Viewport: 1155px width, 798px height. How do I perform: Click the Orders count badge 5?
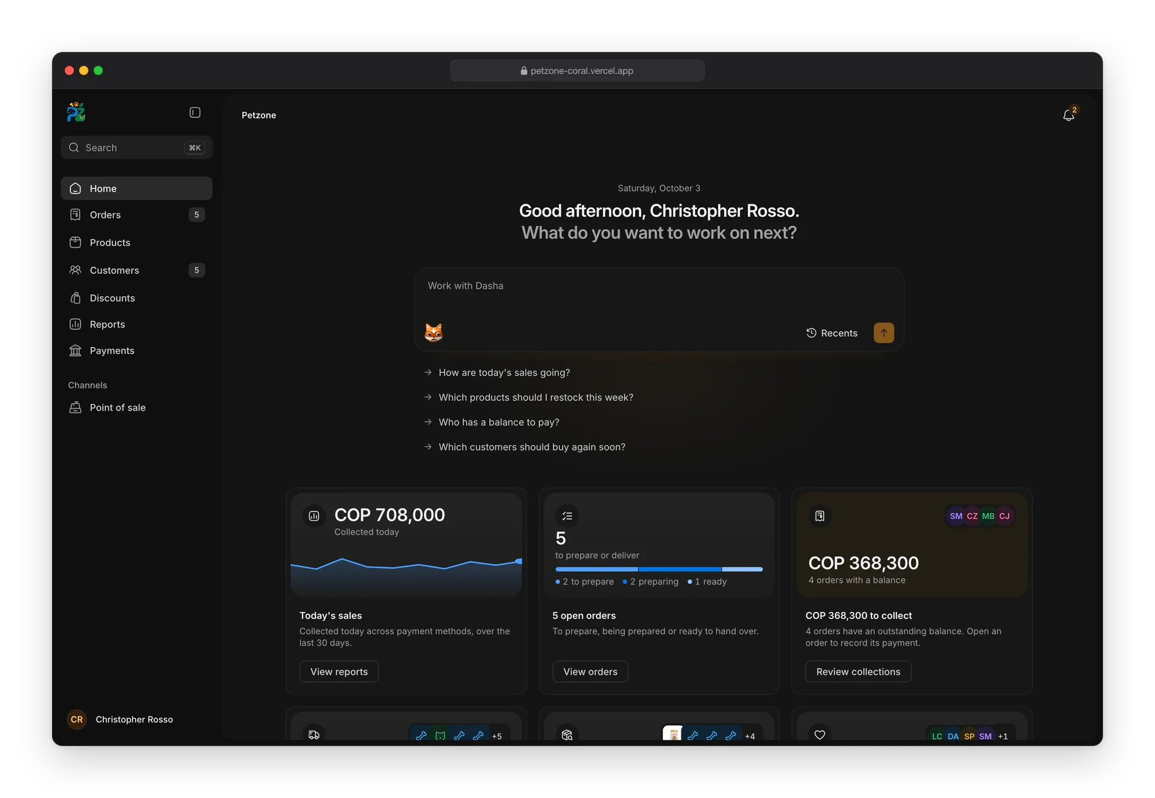pyautogui.click(x=196, y=215)
